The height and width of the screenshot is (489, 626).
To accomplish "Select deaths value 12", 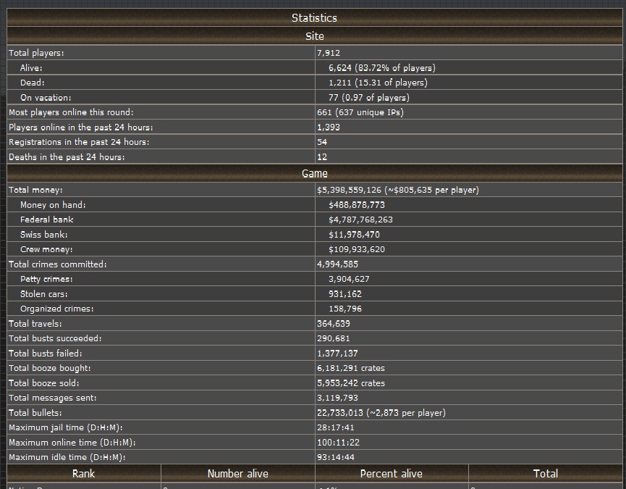I will click(x=322, y=157).
